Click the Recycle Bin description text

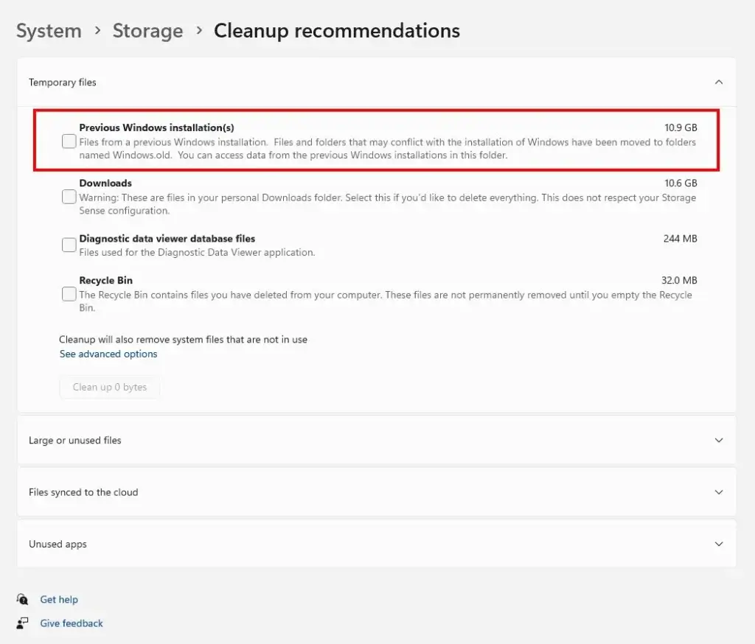point(385,301)
